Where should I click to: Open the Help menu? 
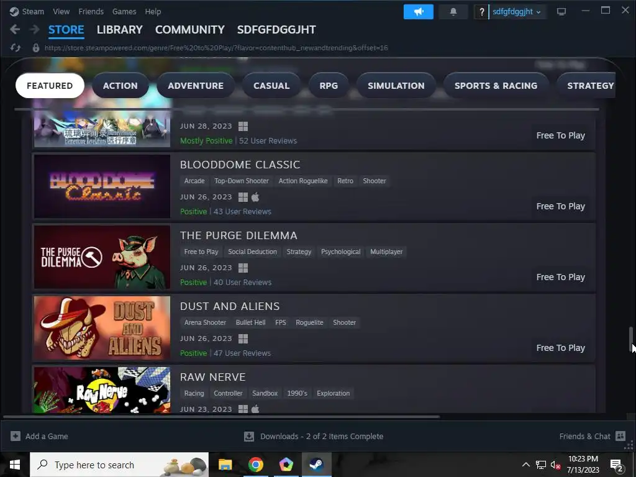(153, 12)
